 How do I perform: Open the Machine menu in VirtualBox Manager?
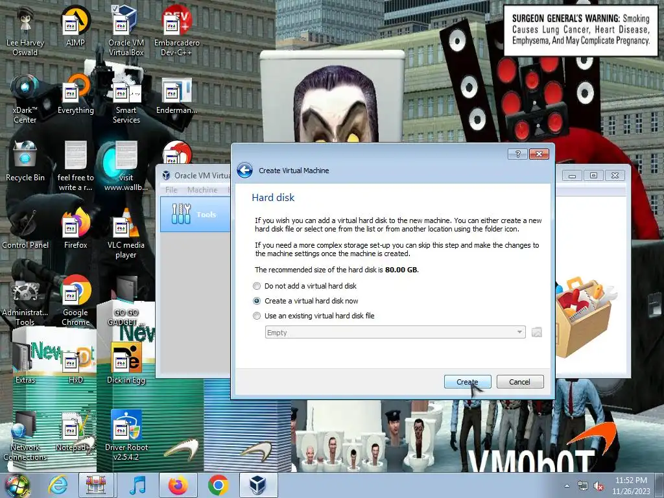(202, 190)
